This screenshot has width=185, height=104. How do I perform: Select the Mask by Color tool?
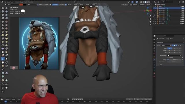coord(6,80)
